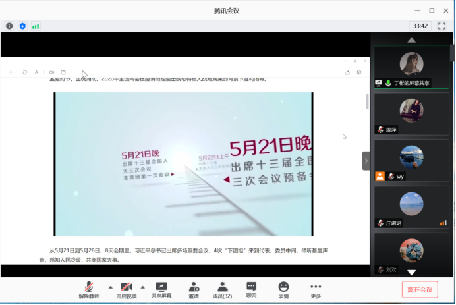Viewport: 456px width, 305px height.
Task: Open the 聊天 chat window
Action: pyautogui.click(x=252, y=290)
